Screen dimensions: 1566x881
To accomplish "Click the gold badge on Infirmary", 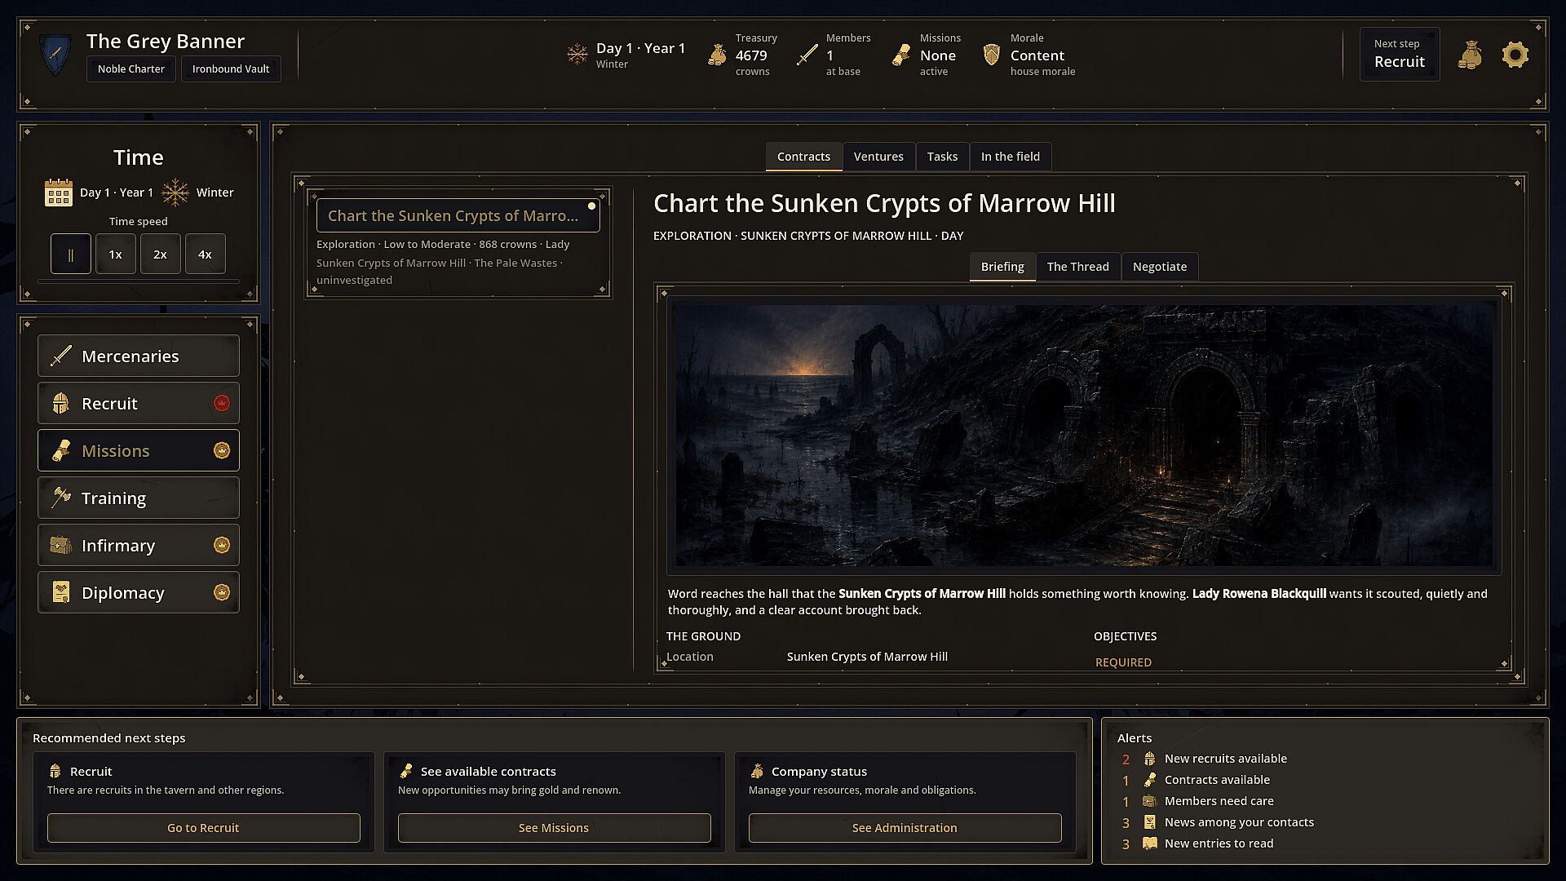I will click(222, 545).
